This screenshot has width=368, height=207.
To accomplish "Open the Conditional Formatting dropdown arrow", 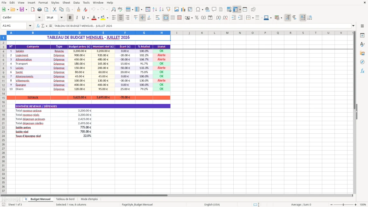I will (x=281, y=18).
